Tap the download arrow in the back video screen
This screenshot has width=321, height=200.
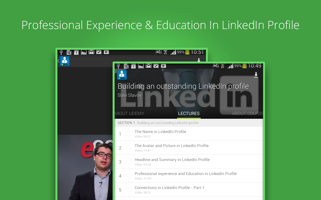199,60
